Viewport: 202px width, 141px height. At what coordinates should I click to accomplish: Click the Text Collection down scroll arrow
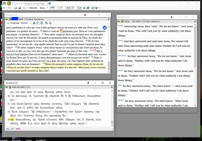tap(195, 106)
